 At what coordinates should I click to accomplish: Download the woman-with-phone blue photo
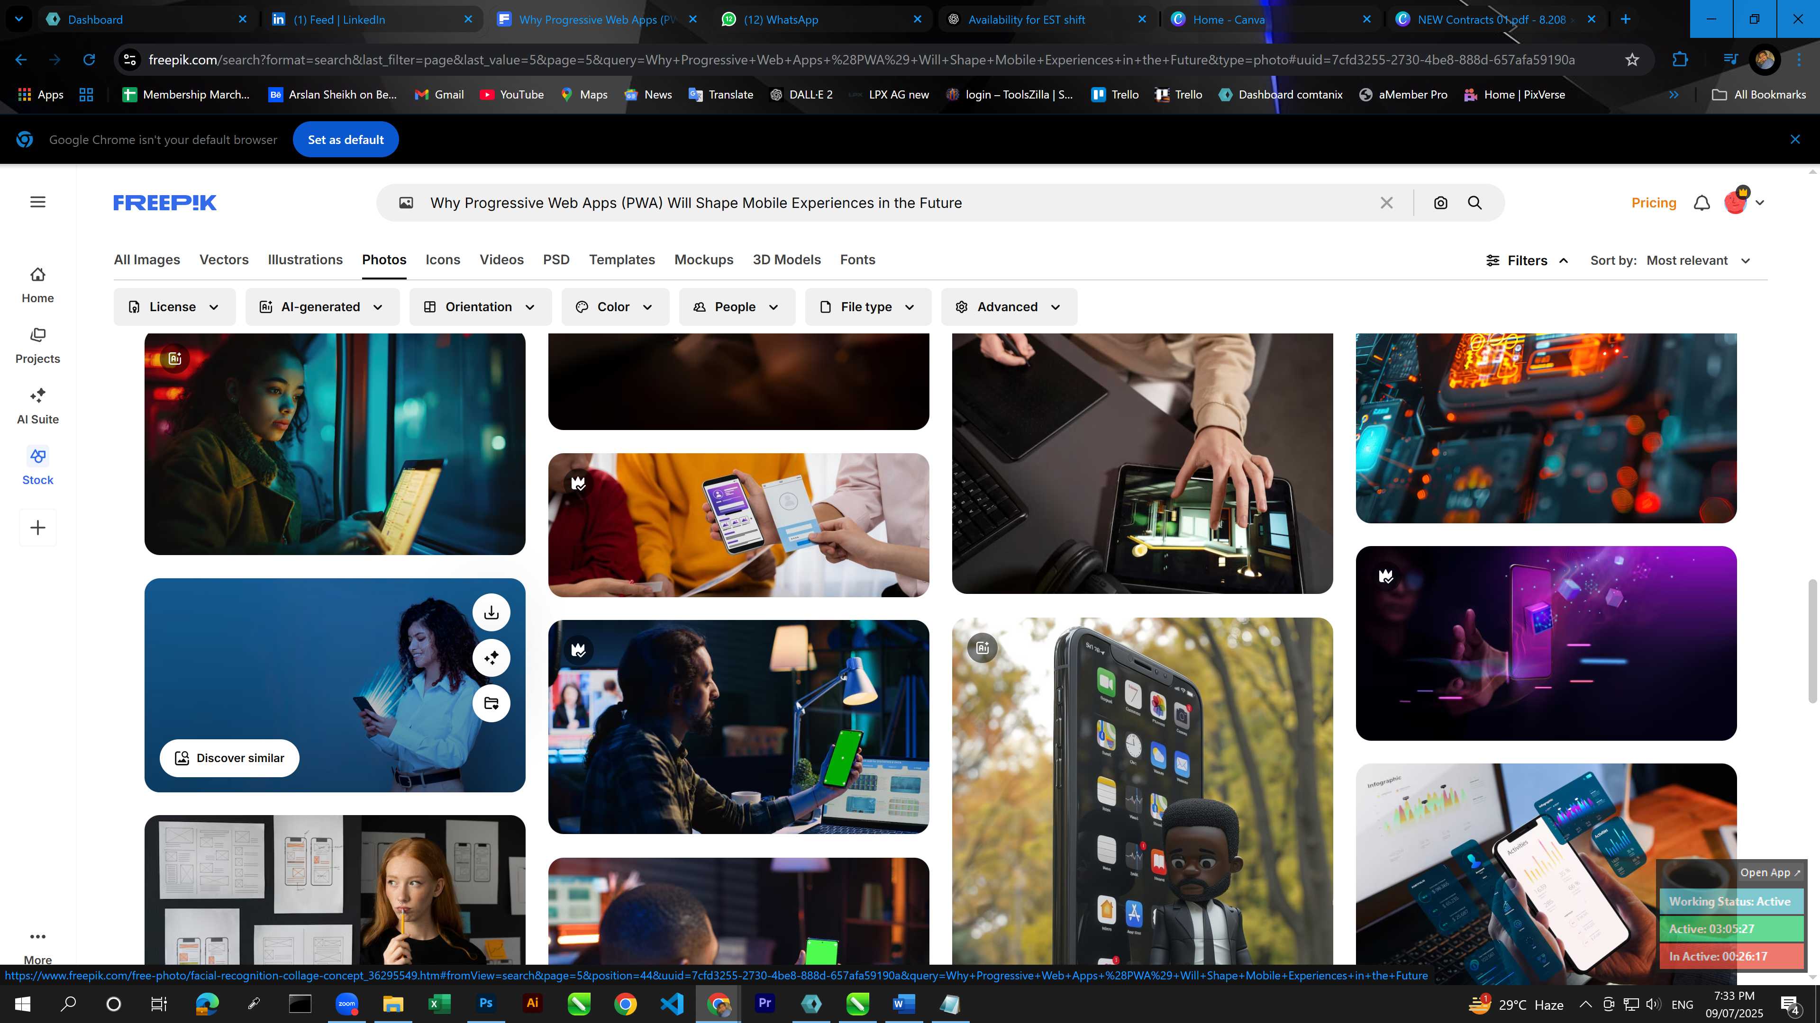491,612
